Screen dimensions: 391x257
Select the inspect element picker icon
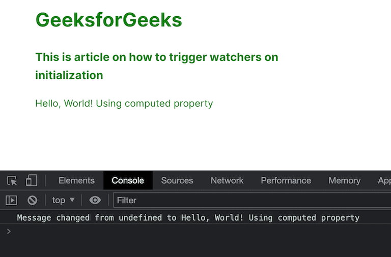click(x=12, y=180)
